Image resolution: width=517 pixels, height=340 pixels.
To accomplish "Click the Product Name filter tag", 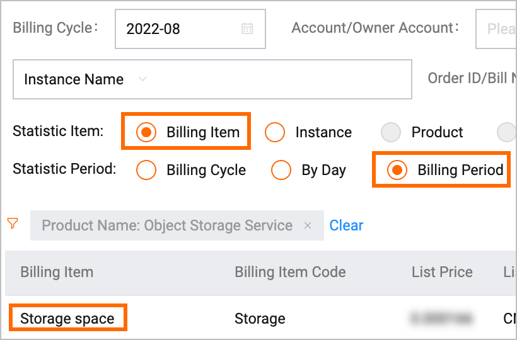I will (167, 225).
